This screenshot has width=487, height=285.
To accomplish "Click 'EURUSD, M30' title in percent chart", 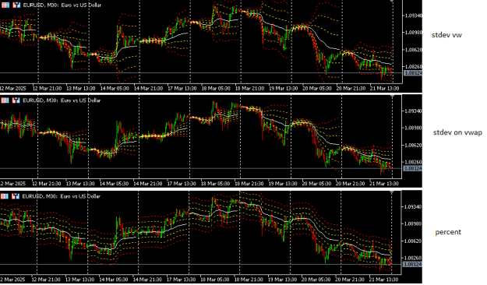I will tap(40, 196).
